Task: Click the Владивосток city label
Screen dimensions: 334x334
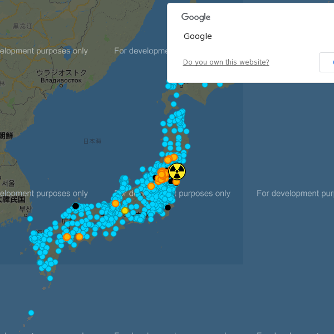Action: 61,80
